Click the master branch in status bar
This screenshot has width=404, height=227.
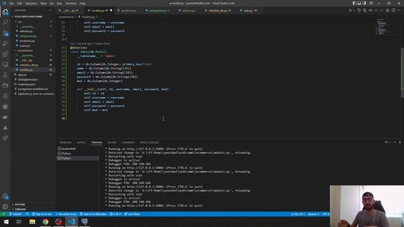16,214
